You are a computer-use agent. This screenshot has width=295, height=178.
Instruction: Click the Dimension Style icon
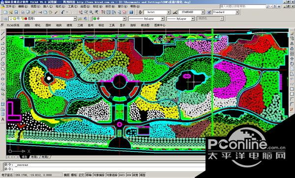click(175, 12)
